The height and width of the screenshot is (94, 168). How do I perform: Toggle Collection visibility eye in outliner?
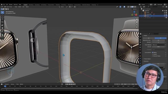coord(165,11)
